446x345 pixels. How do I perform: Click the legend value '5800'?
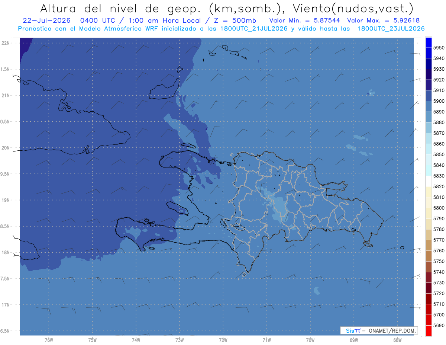[439, 208]
